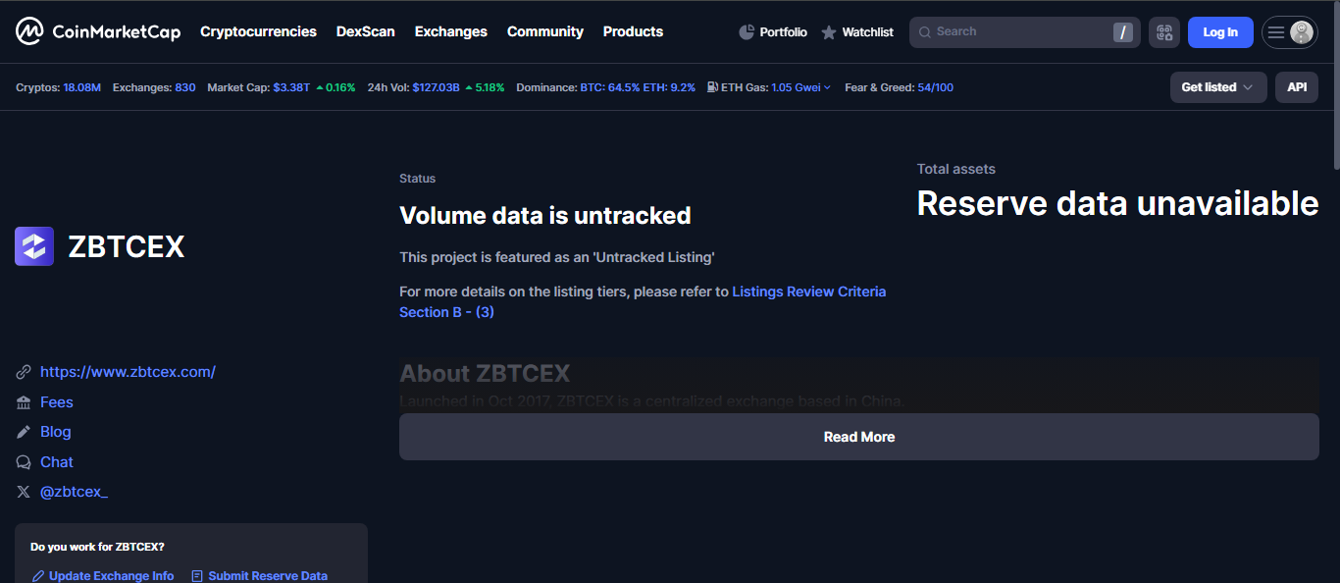Click the Read More button
Screen dimensions: 1340x583
coord(859,437)
